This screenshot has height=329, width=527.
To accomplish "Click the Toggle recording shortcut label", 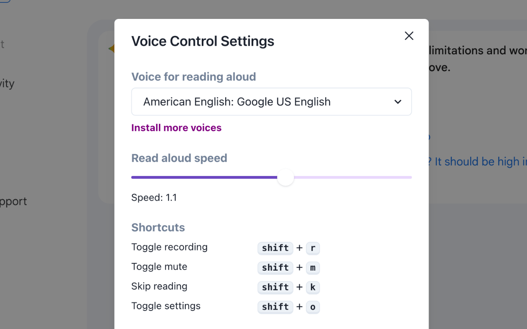I will pos(169,247).
